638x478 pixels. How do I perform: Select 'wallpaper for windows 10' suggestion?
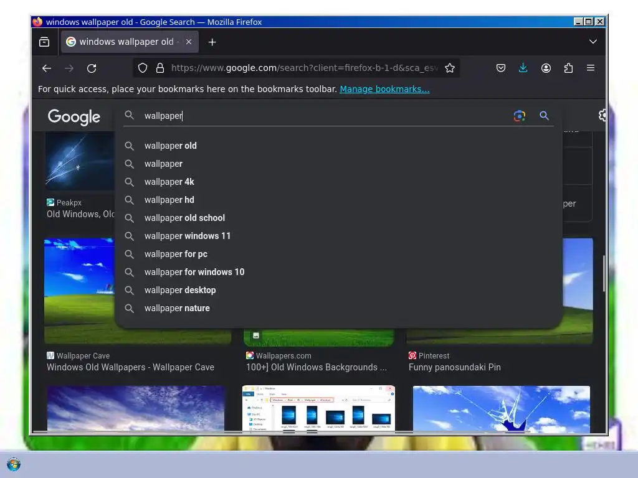(x=338, y=272)
